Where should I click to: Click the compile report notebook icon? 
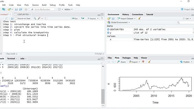[x=46, y=18]
